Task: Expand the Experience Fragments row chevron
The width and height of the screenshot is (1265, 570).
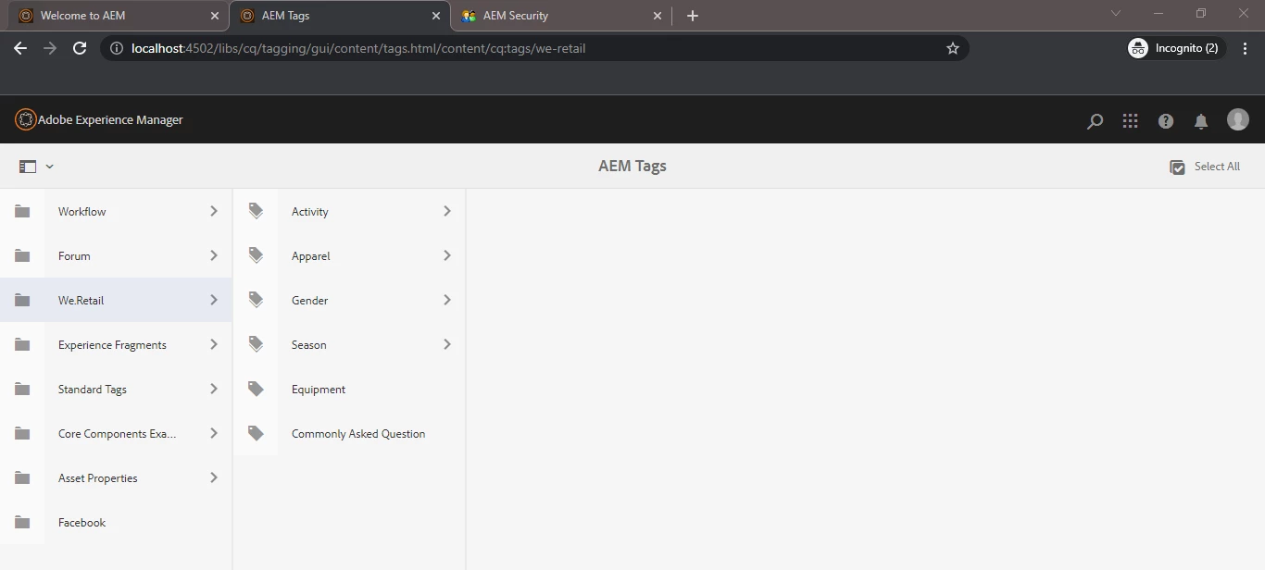Action: tap(214, 344)
